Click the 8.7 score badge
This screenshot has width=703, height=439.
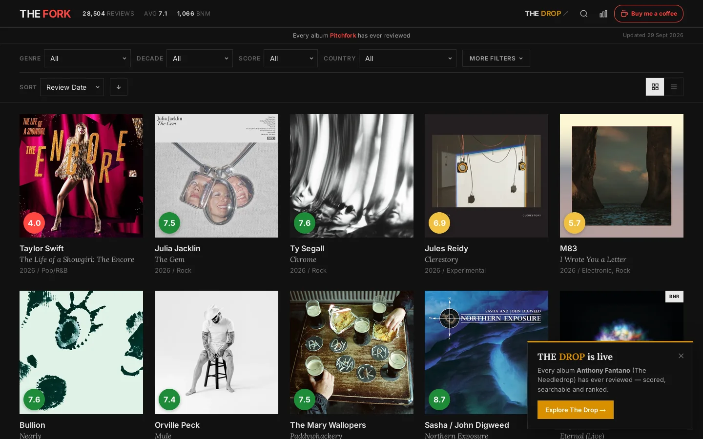pyautogui.click(x=439, y=399)
